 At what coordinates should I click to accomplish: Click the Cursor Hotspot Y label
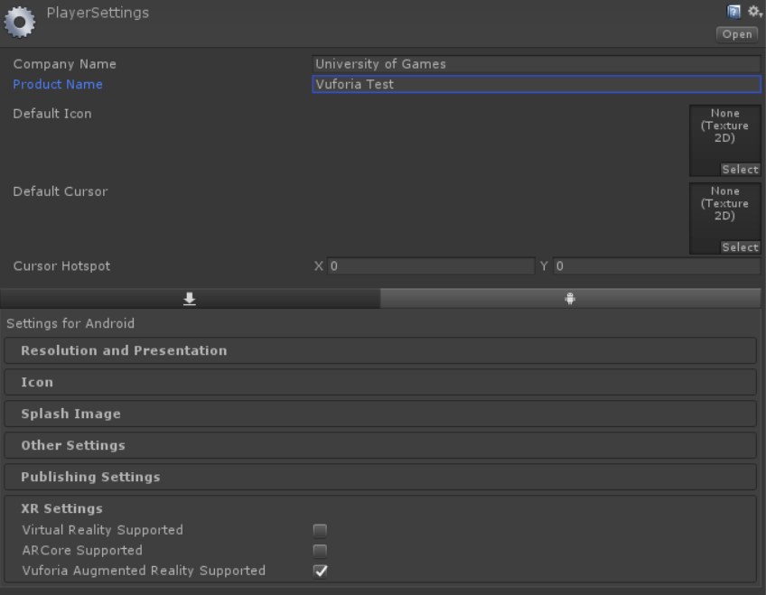544,266
